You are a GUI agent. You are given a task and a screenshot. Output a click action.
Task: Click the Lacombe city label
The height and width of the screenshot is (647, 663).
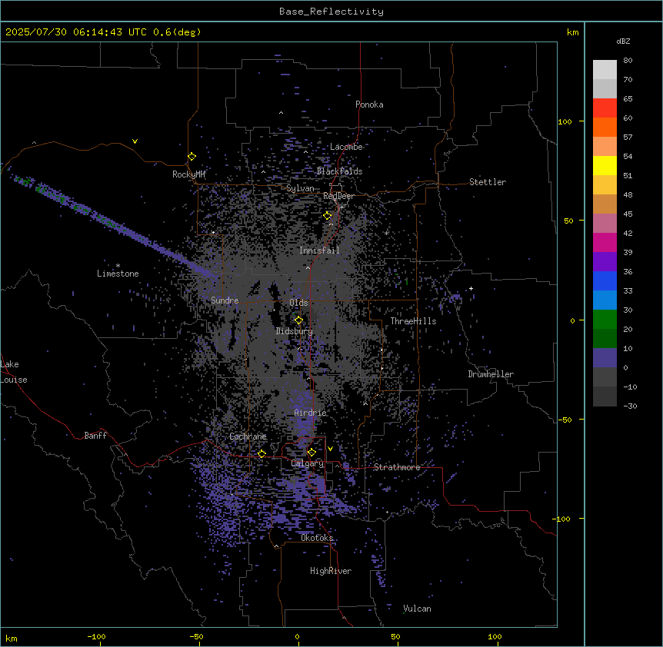point(346,147)
